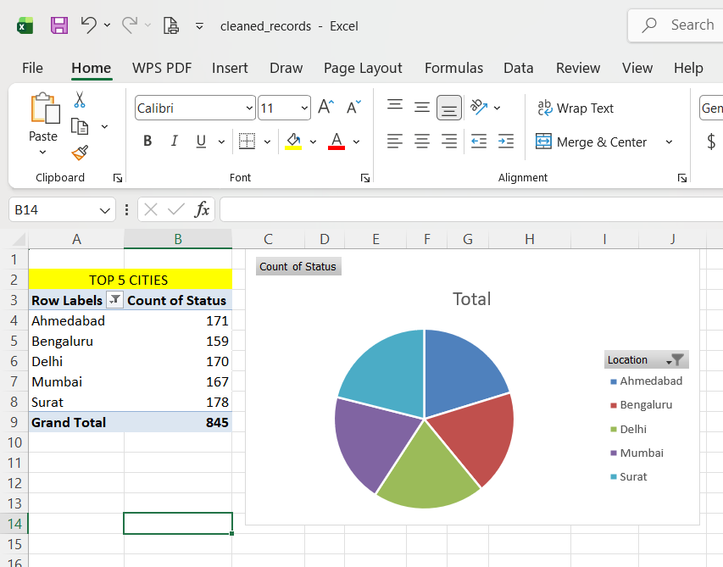Apply the yellow fill color
Viewport: 723px width, 567px height.
[x=293, y=142]
